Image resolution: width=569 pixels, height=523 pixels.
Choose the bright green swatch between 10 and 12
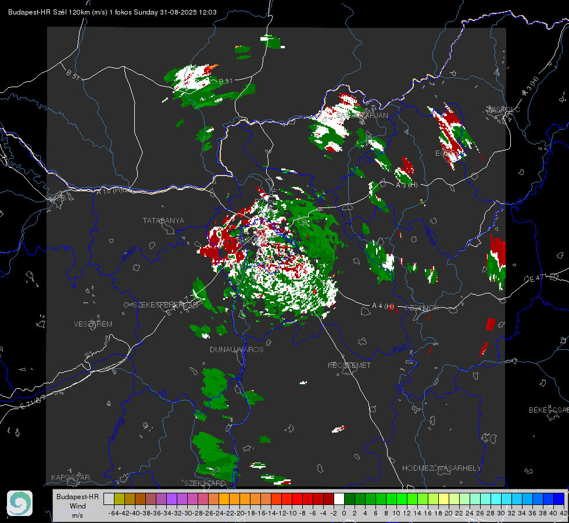(402, 499)
